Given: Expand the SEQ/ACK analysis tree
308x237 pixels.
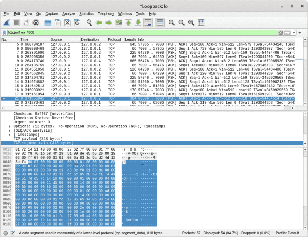Looking at the screenshot, I should [10, 130].
